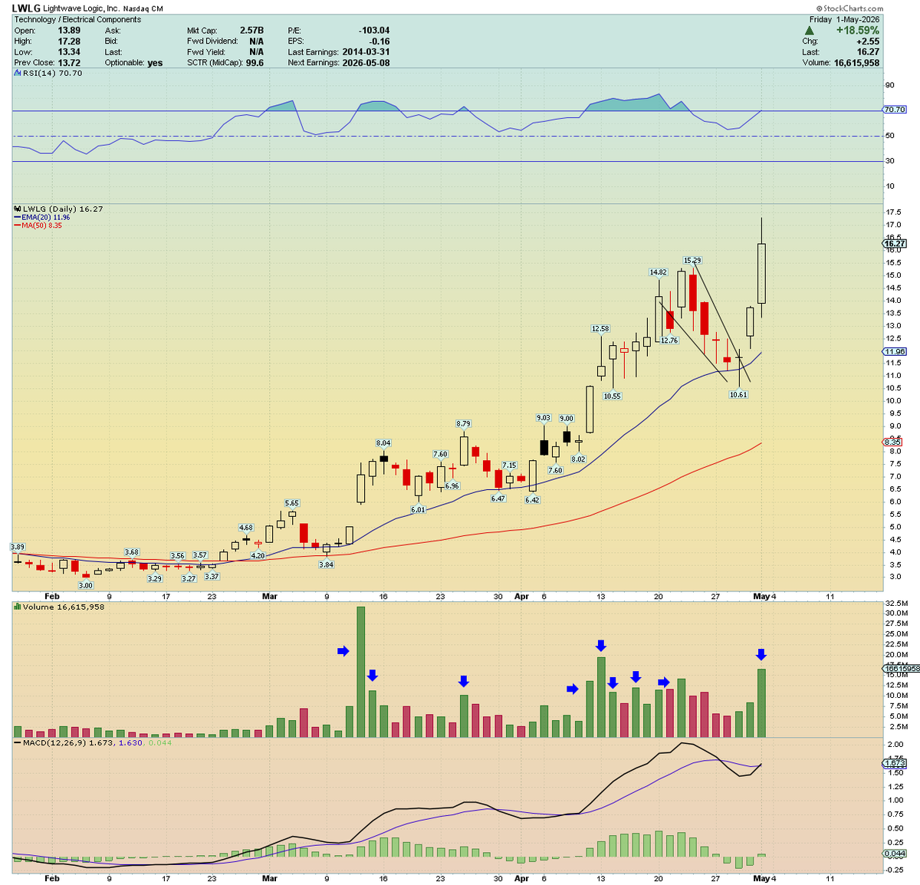920x885 pixels.
Task: Click the Chg value +2.55
Action: tap(868, 41)
